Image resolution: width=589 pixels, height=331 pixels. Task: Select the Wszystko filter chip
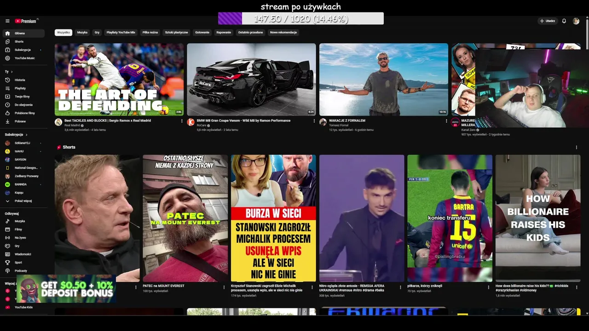tap(64, 33)
